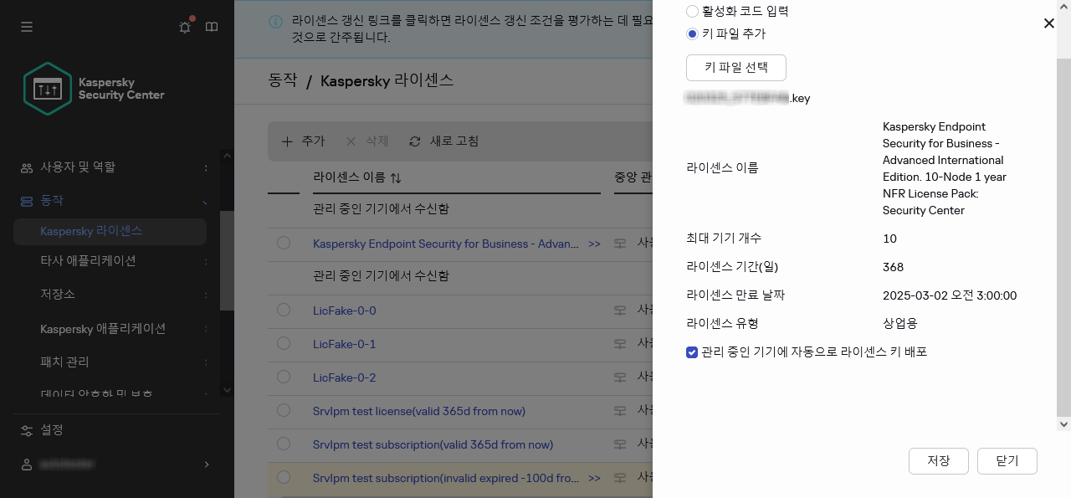Open the 사용자 및 역할 sidebar menu
Viewport: 1071px width, 498px height.
[79, 167]
